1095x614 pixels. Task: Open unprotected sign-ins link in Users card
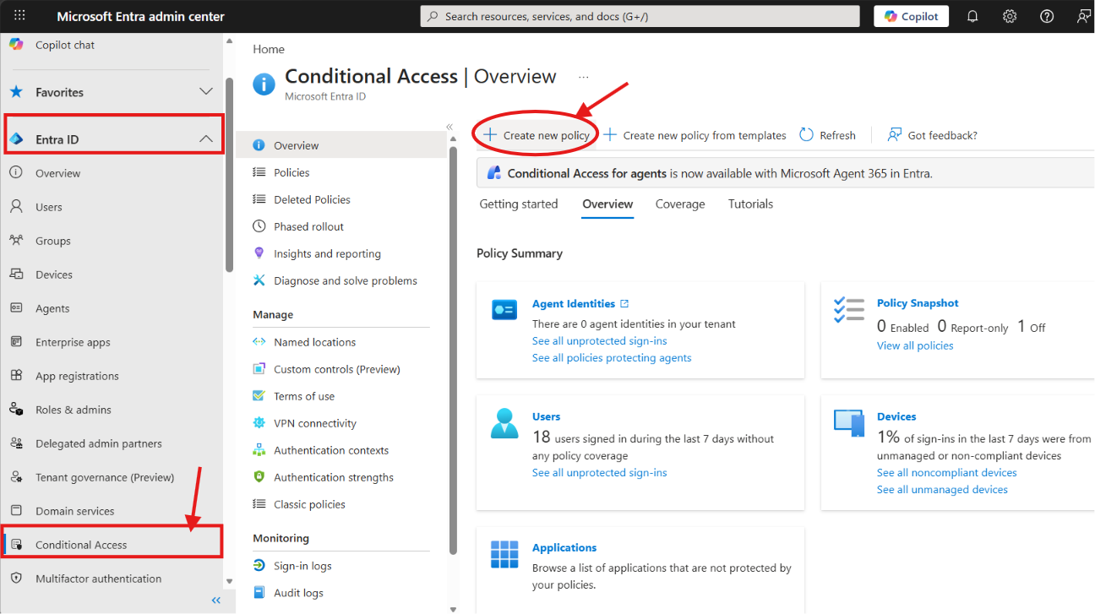pos(600,472)
